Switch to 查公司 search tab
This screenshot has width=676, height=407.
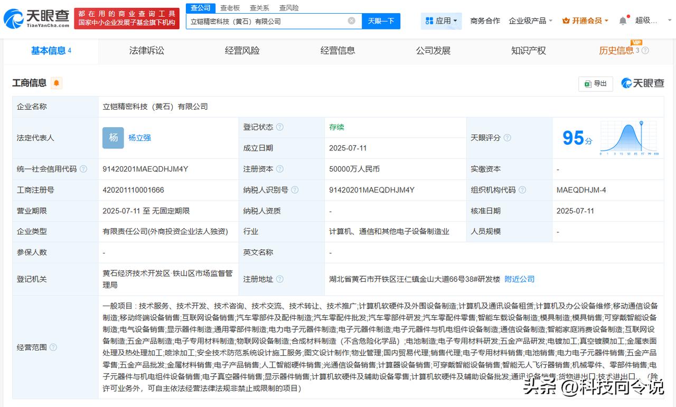200,7
